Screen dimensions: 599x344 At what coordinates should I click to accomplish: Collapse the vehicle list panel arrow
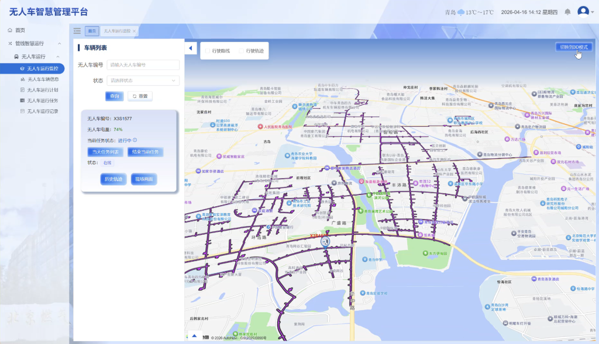pos(191,48)
